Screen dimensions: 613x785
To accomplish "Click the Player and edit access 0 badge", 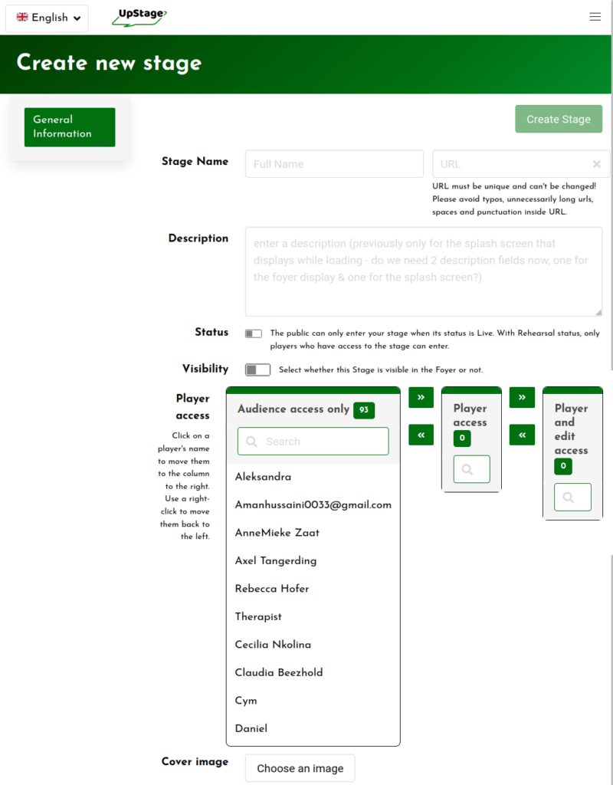I will click(563, 466).
